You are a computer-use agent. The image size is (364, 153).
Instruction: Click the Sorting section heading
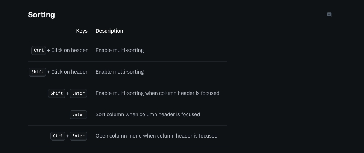[x=41, y=15]
